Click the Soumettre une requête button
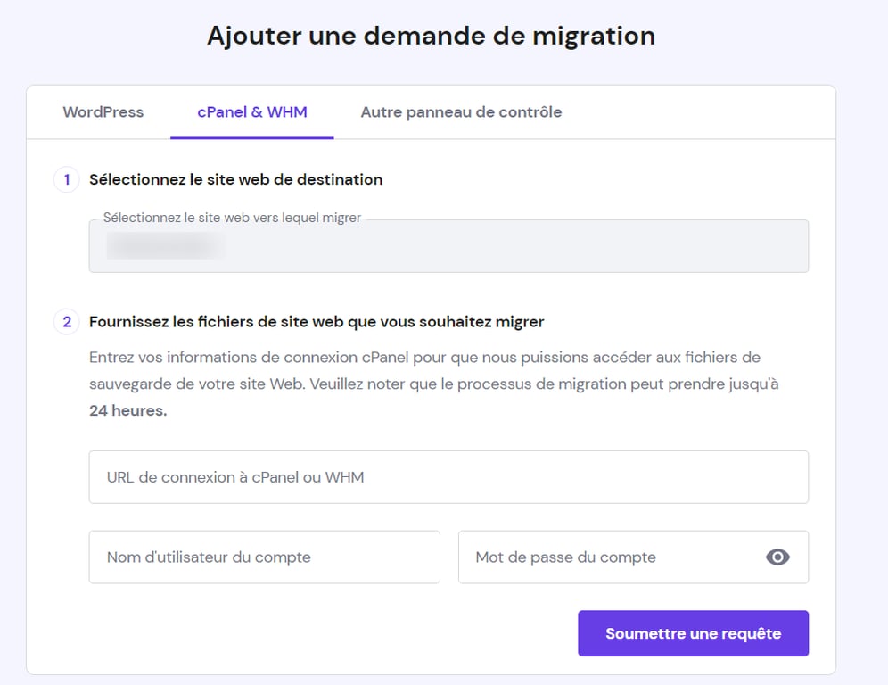The height and width of the screenshot is (685, 888). click(x=693, y=633)
